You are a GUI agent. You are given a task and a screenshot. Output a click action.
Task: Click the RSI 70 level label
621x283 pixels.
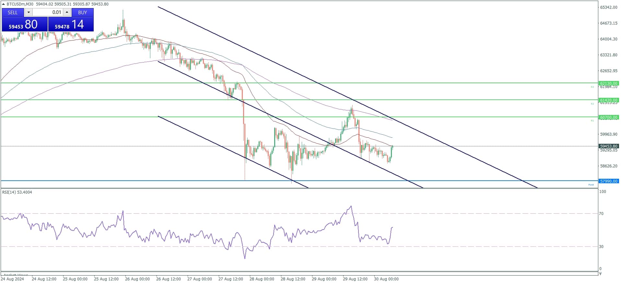tap(601, 213)
